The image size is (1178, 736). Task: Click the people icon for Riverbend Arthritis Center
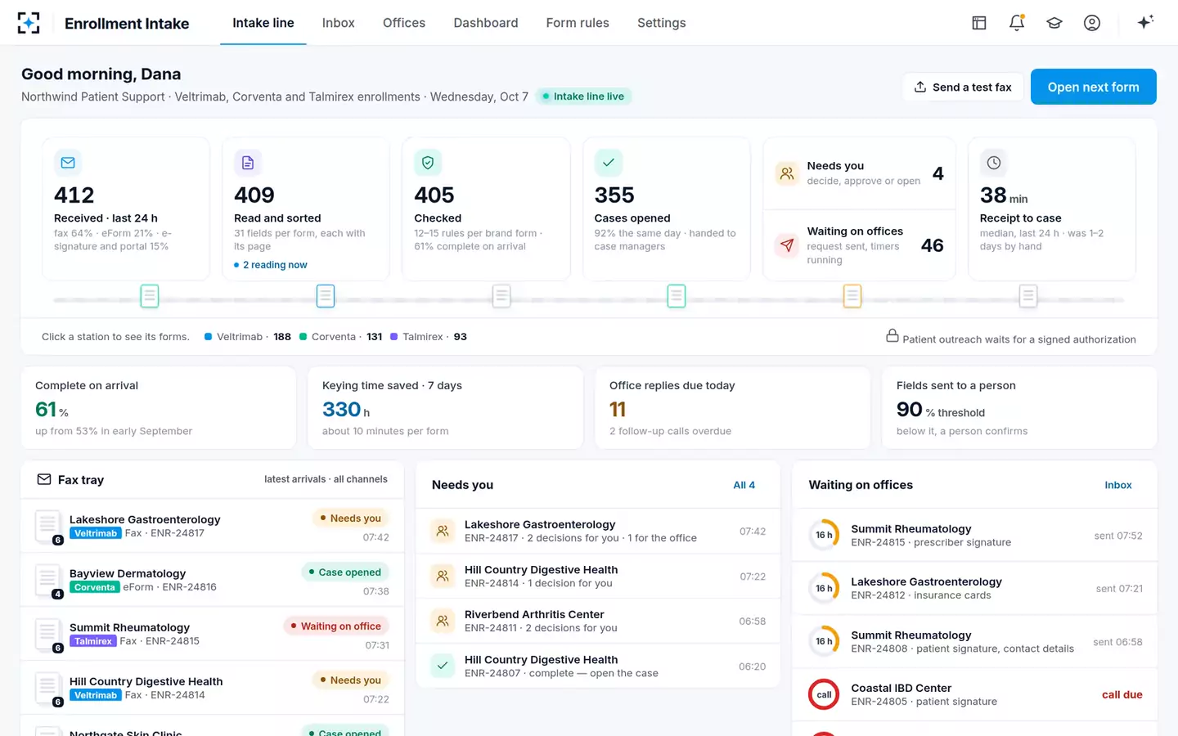point(443,621)
